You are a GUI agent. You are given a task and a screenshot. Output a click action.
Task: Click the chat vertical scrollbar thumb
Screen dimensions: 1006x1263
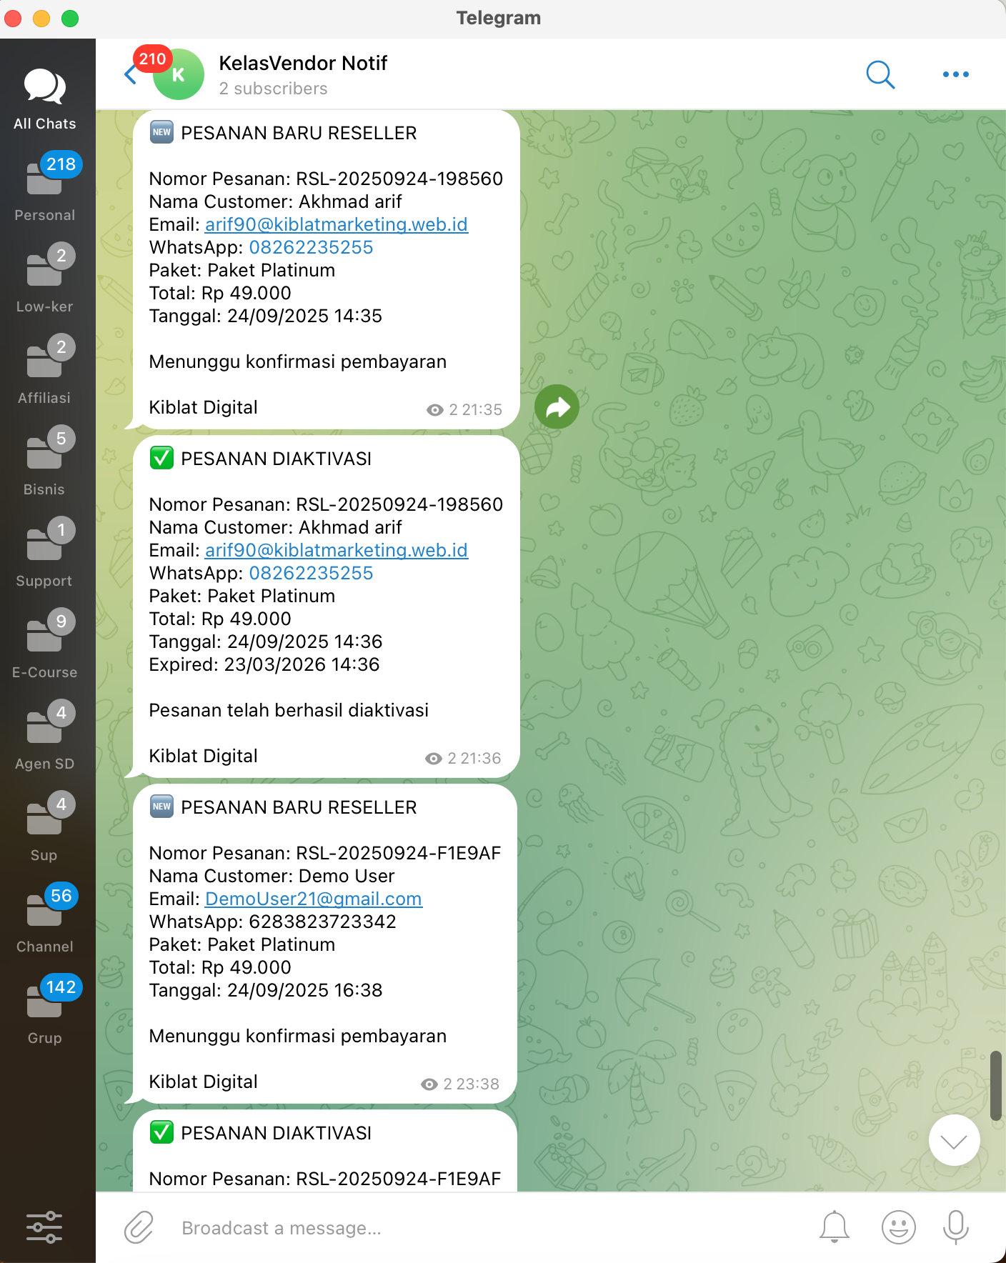pos(995,1085)
